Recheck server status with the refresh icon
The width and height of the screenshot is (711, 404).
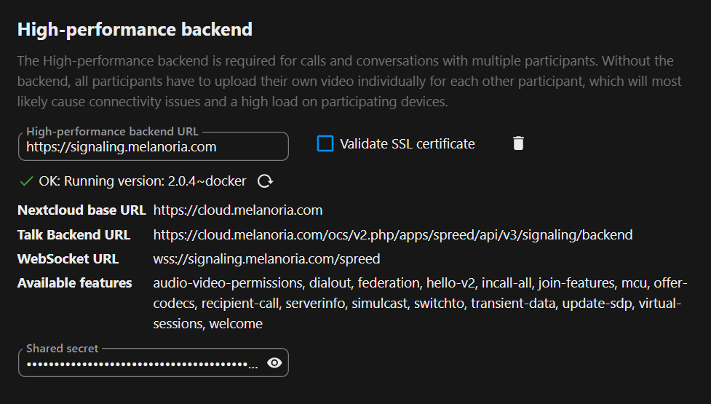point(266,181)
